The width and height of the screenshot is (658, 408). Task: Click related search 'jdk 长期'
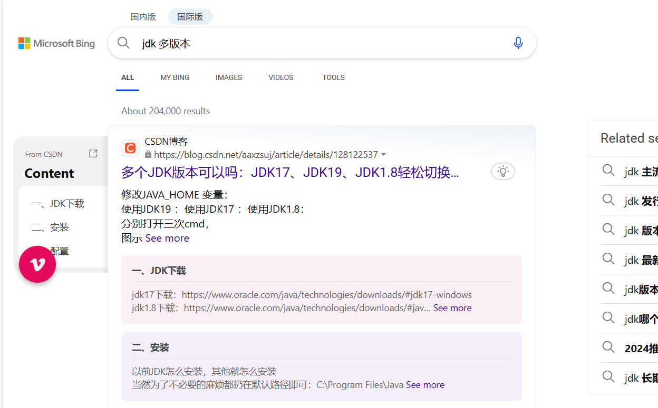pyautogui.click(x=641, y=378)
